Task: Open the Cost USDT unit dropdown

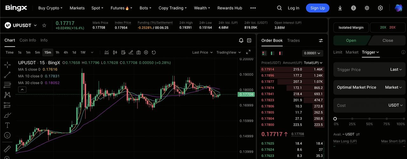Action: coord(396,105)
